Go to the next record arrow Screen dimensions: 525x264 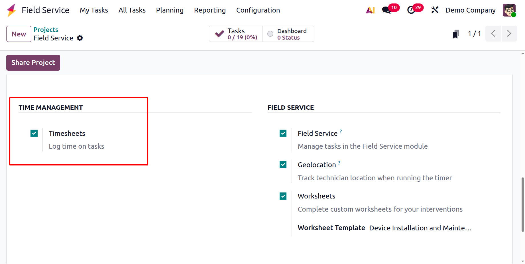point(509,34)
